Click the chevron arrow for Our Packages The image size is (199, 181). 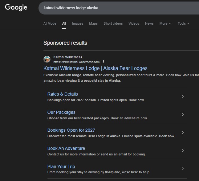click(x=183, y=115)
